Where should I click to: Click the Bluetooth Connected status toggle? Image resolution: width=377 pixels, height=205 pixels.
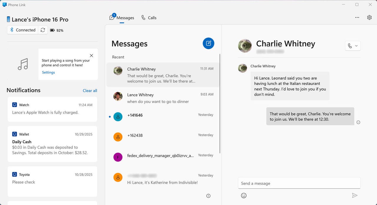point(22,30)
